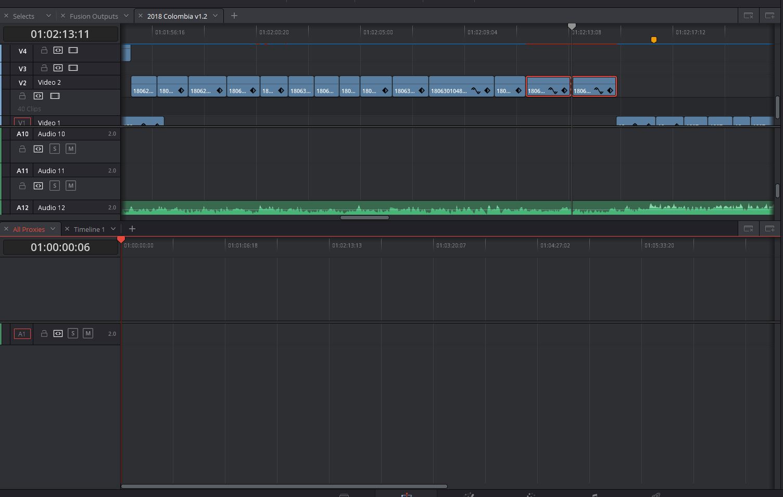Solo the A1 track
Screen dimensions: 783x497
pyautogui.click(x=73, y=334)
